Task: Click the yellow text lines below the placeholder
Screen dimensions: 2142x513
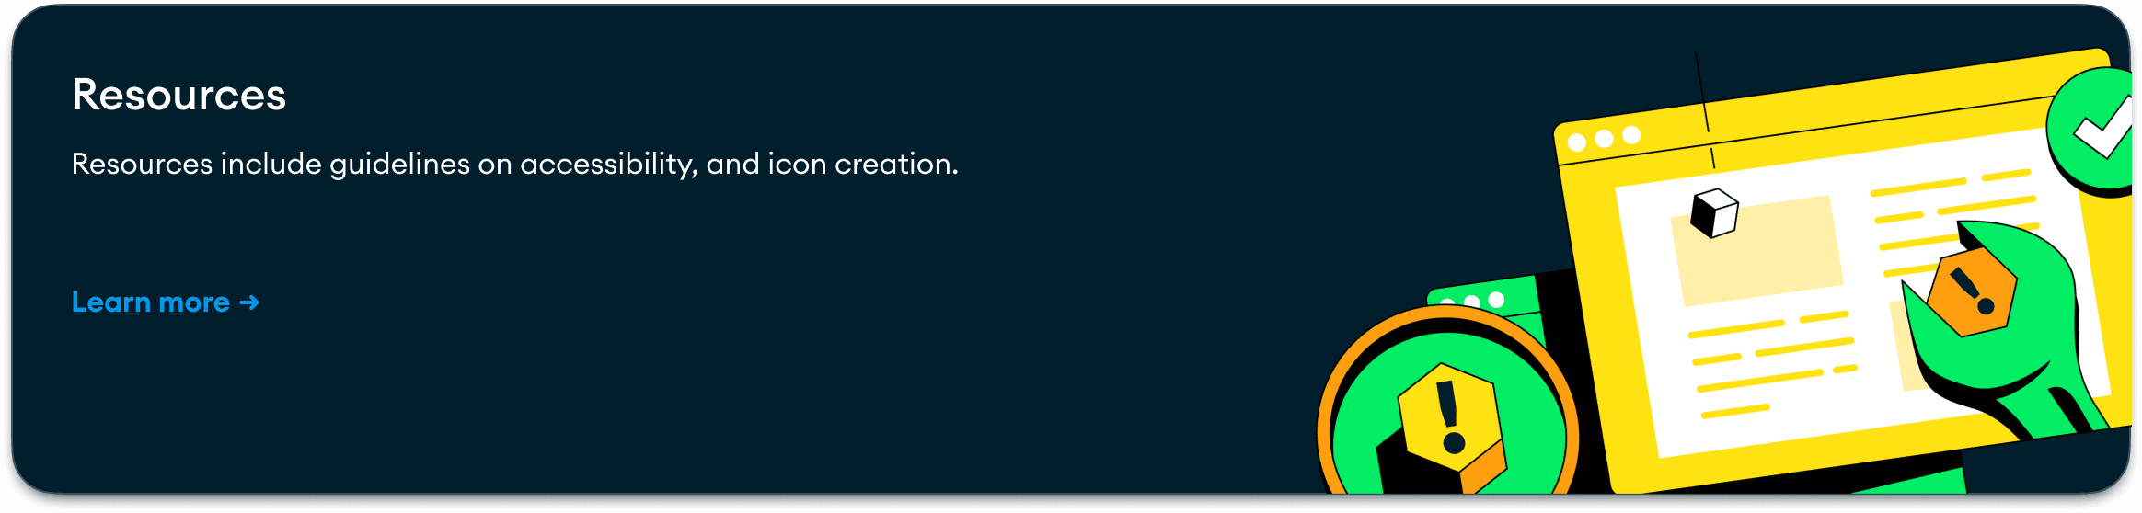Action: (1771, 365)
